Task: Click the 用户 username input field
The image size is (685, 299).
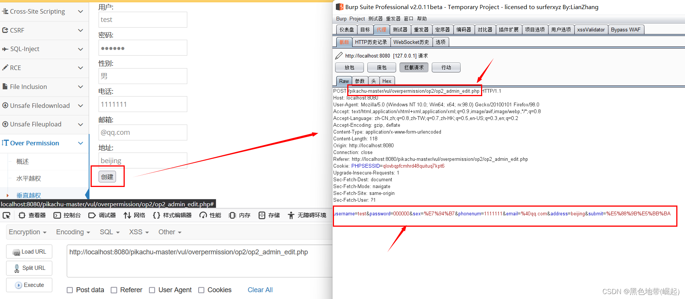Action: click(x=143, y=20)
